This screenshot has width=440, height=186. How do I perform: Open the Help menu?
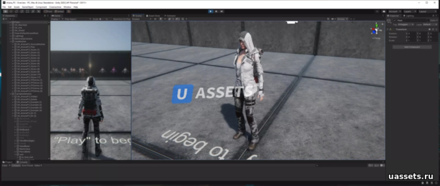click(x=76, y=7)
